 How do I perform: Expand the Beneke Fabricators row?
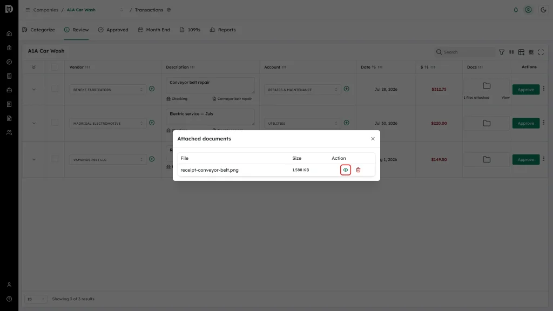(x=34, y=90)
